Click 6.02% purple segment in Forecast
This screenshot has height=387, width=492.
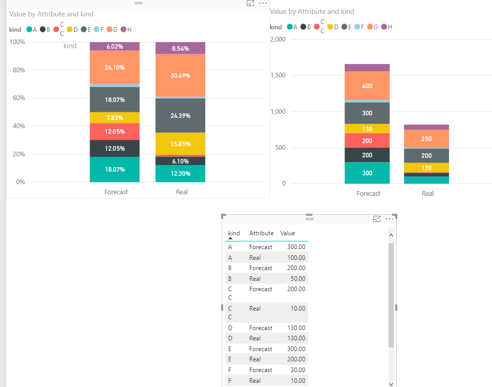pos(115,46)
